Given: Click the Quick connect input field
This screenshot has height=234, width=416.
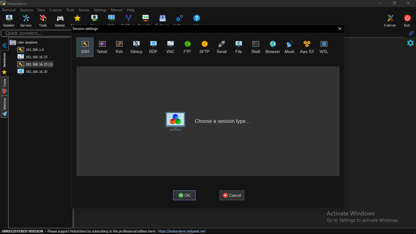Looking at the screenshot, I should pyautogui.click(x=36, y=33).
